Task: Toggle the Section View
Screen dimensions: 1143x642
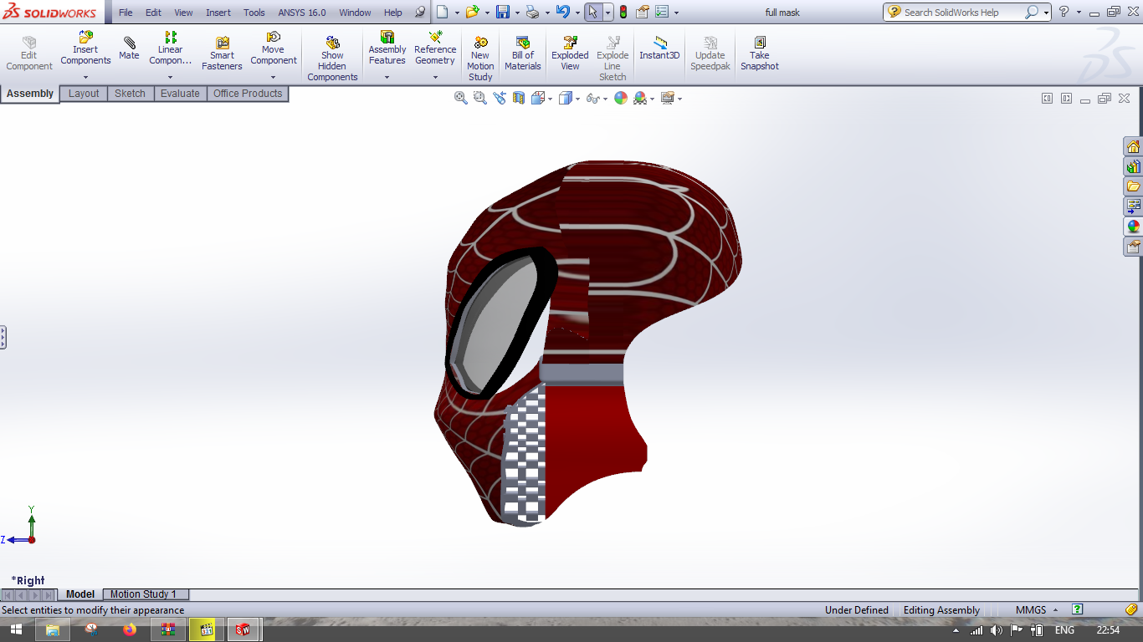Action: point(519,98)
